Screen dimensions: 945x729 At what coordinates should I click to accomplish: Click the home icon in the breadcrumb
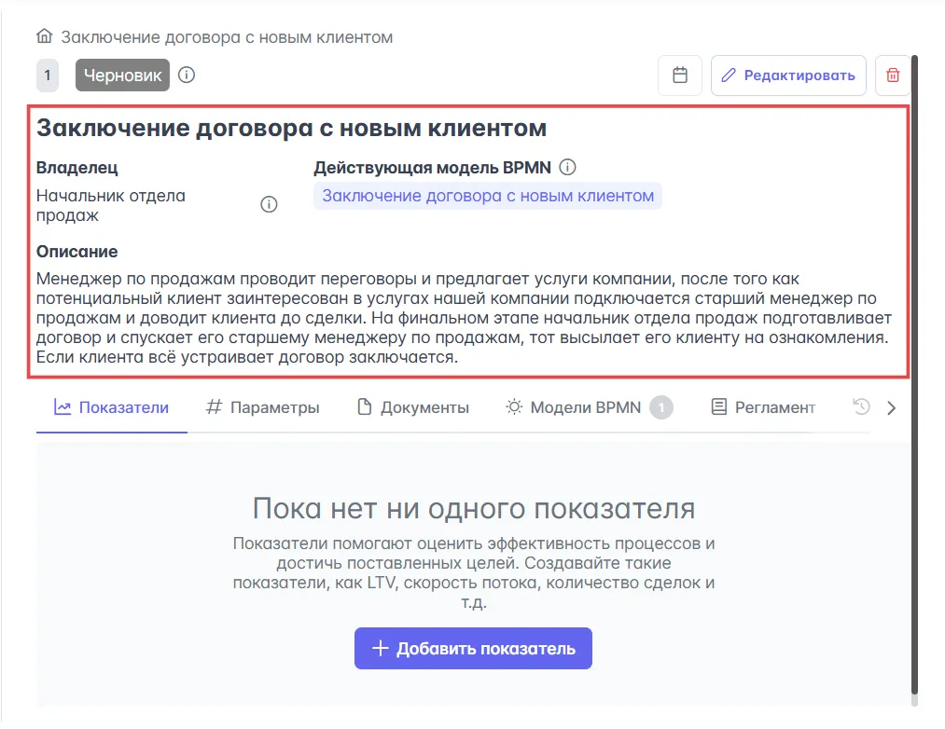44,37
